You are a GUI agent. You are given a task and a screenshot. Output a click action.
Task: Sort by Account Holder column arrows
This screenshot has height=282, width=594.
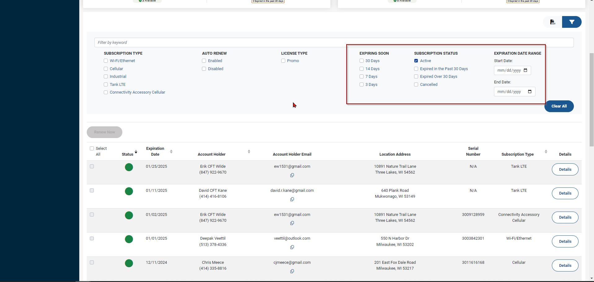[249, 151]
